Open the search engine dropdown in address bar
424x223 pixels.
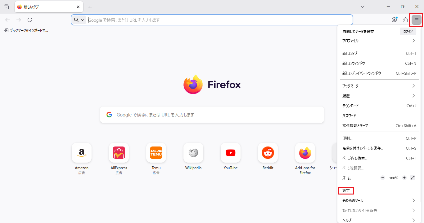pyautogui.click(x=79, y=20)
